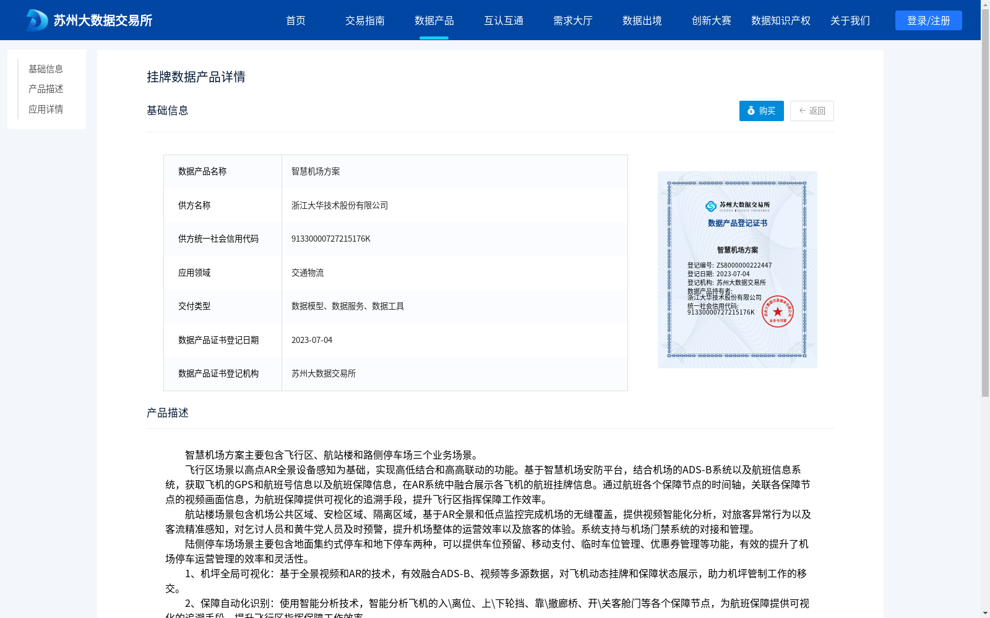Image resolution: width=990 pixels, height=618 pixels.
Task: Click the 挂牌数据产品详情 page heading
Action: [x=196, y=77]
